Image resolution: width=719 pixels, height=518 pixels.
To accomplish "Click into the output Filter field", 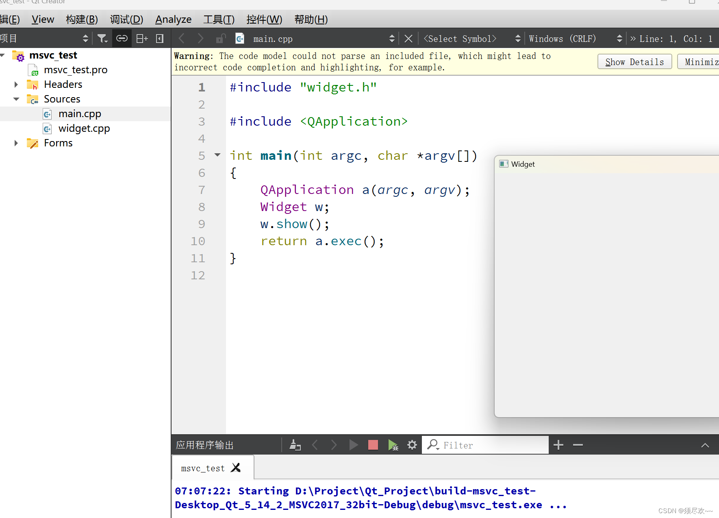I will (492, 445).
